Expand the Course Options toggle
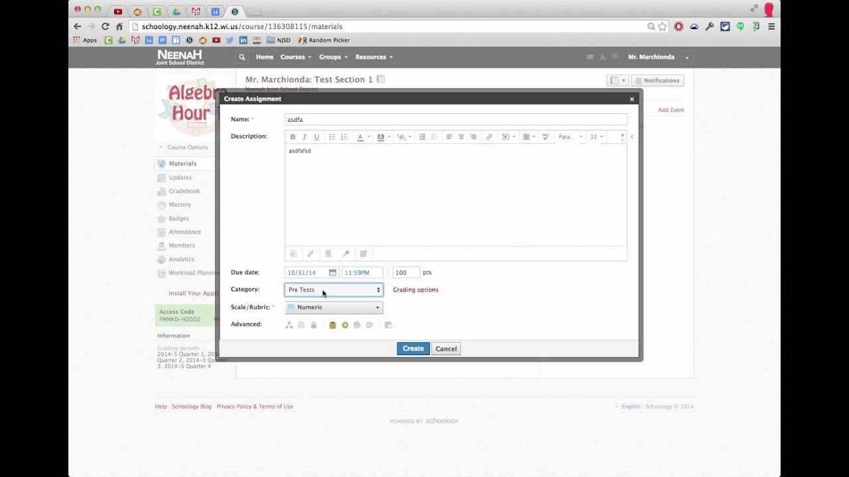 (184, 147)
